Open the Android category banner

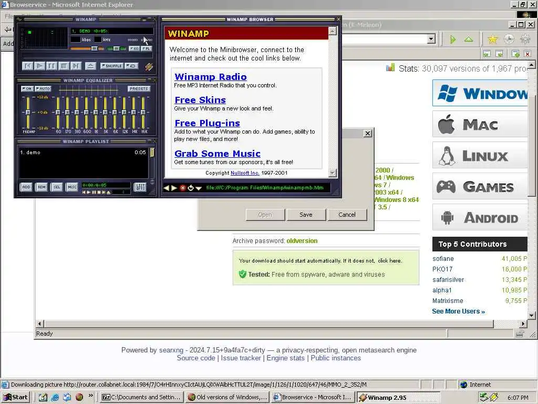click(x=480, y=217)
